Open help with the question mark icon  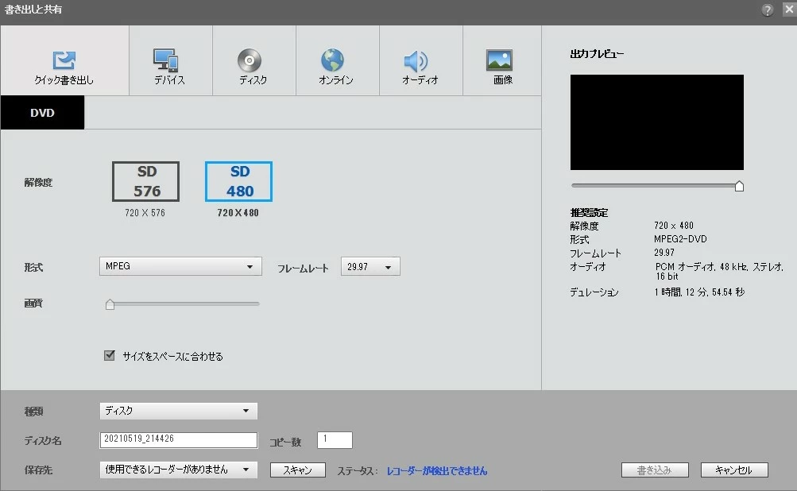tap(768, 10)
